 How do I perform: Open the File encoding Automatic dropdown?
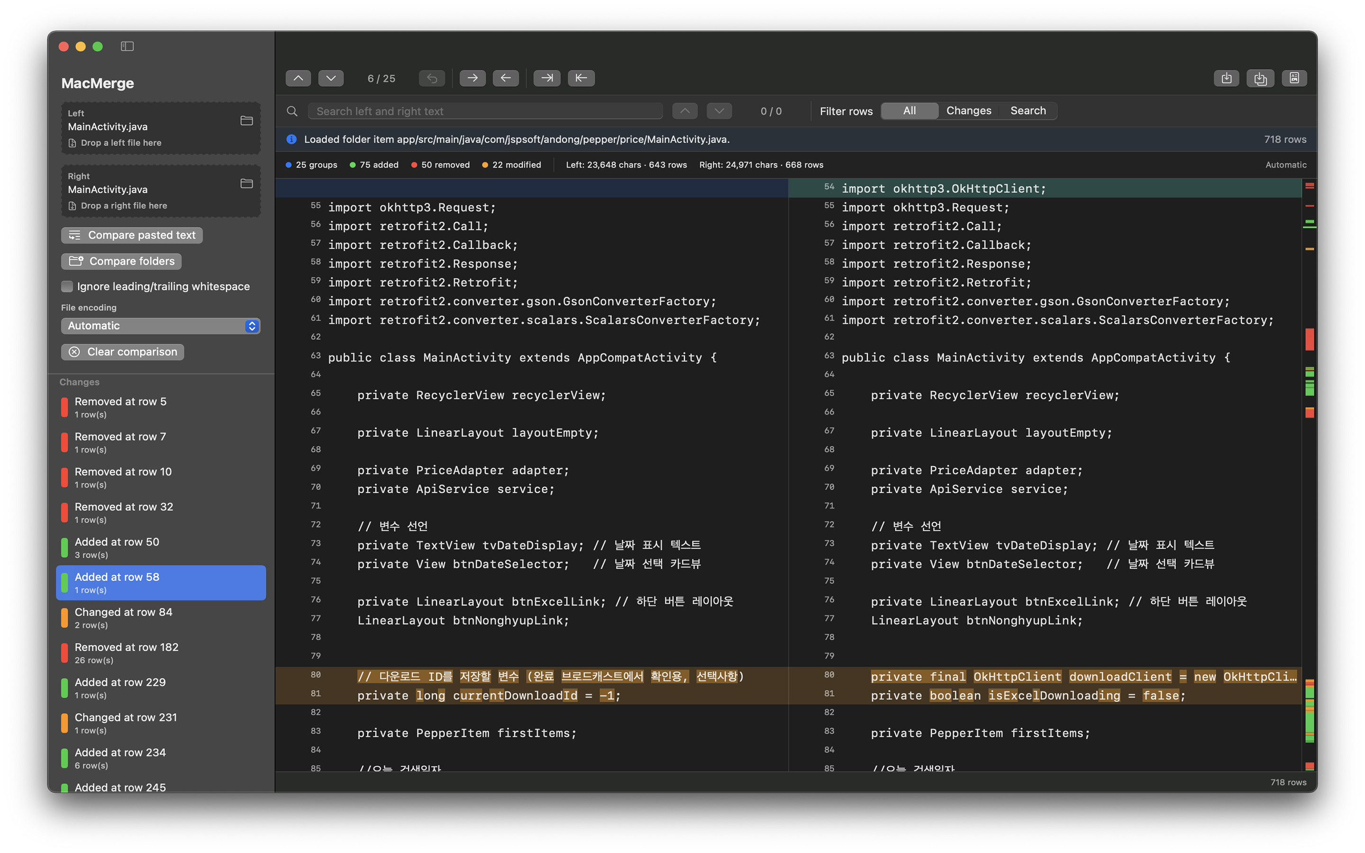(161, 326)
